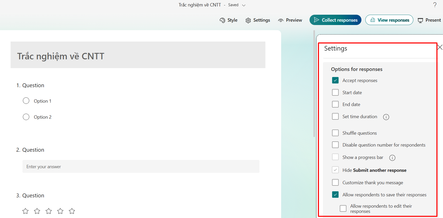Click info icon beside Set time duration
This screenshot has width=443, height=218.
[386, 117]
